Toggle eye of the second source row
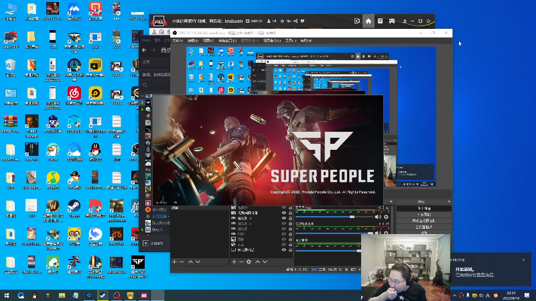 pos(283,213)
